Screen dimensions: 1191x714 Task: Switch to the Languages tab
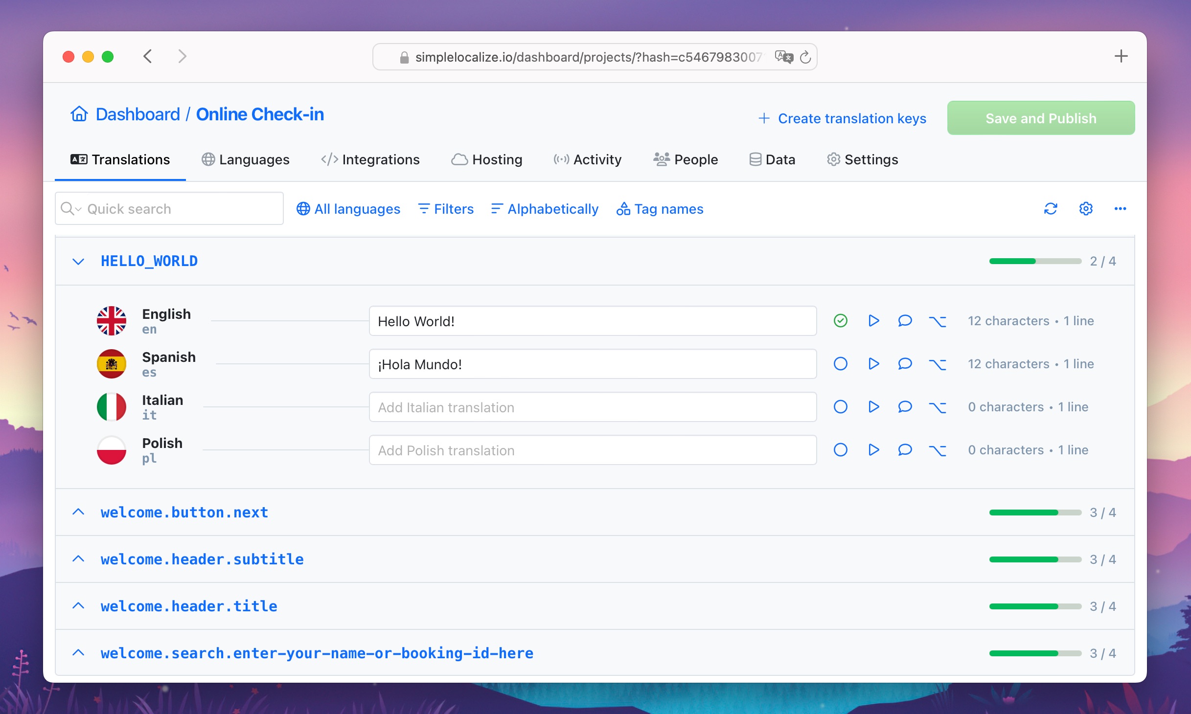click(245, 159)
